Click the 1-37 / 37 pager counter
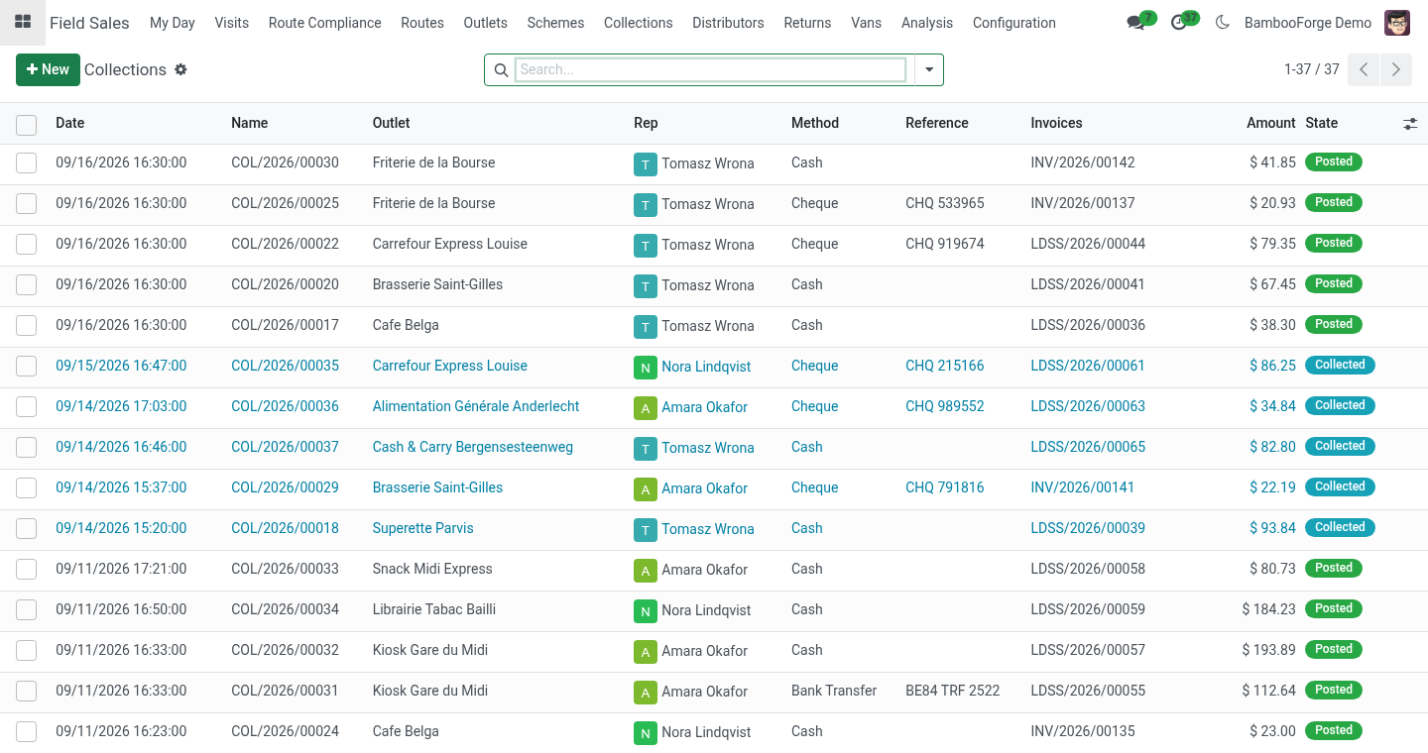 tap(1312, 69)
